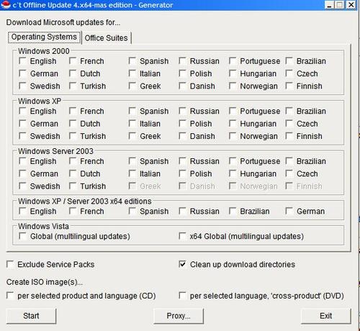Check Finnish under Windows XP
The height and width of the screenshot is (331, 360).
point(289,136)
